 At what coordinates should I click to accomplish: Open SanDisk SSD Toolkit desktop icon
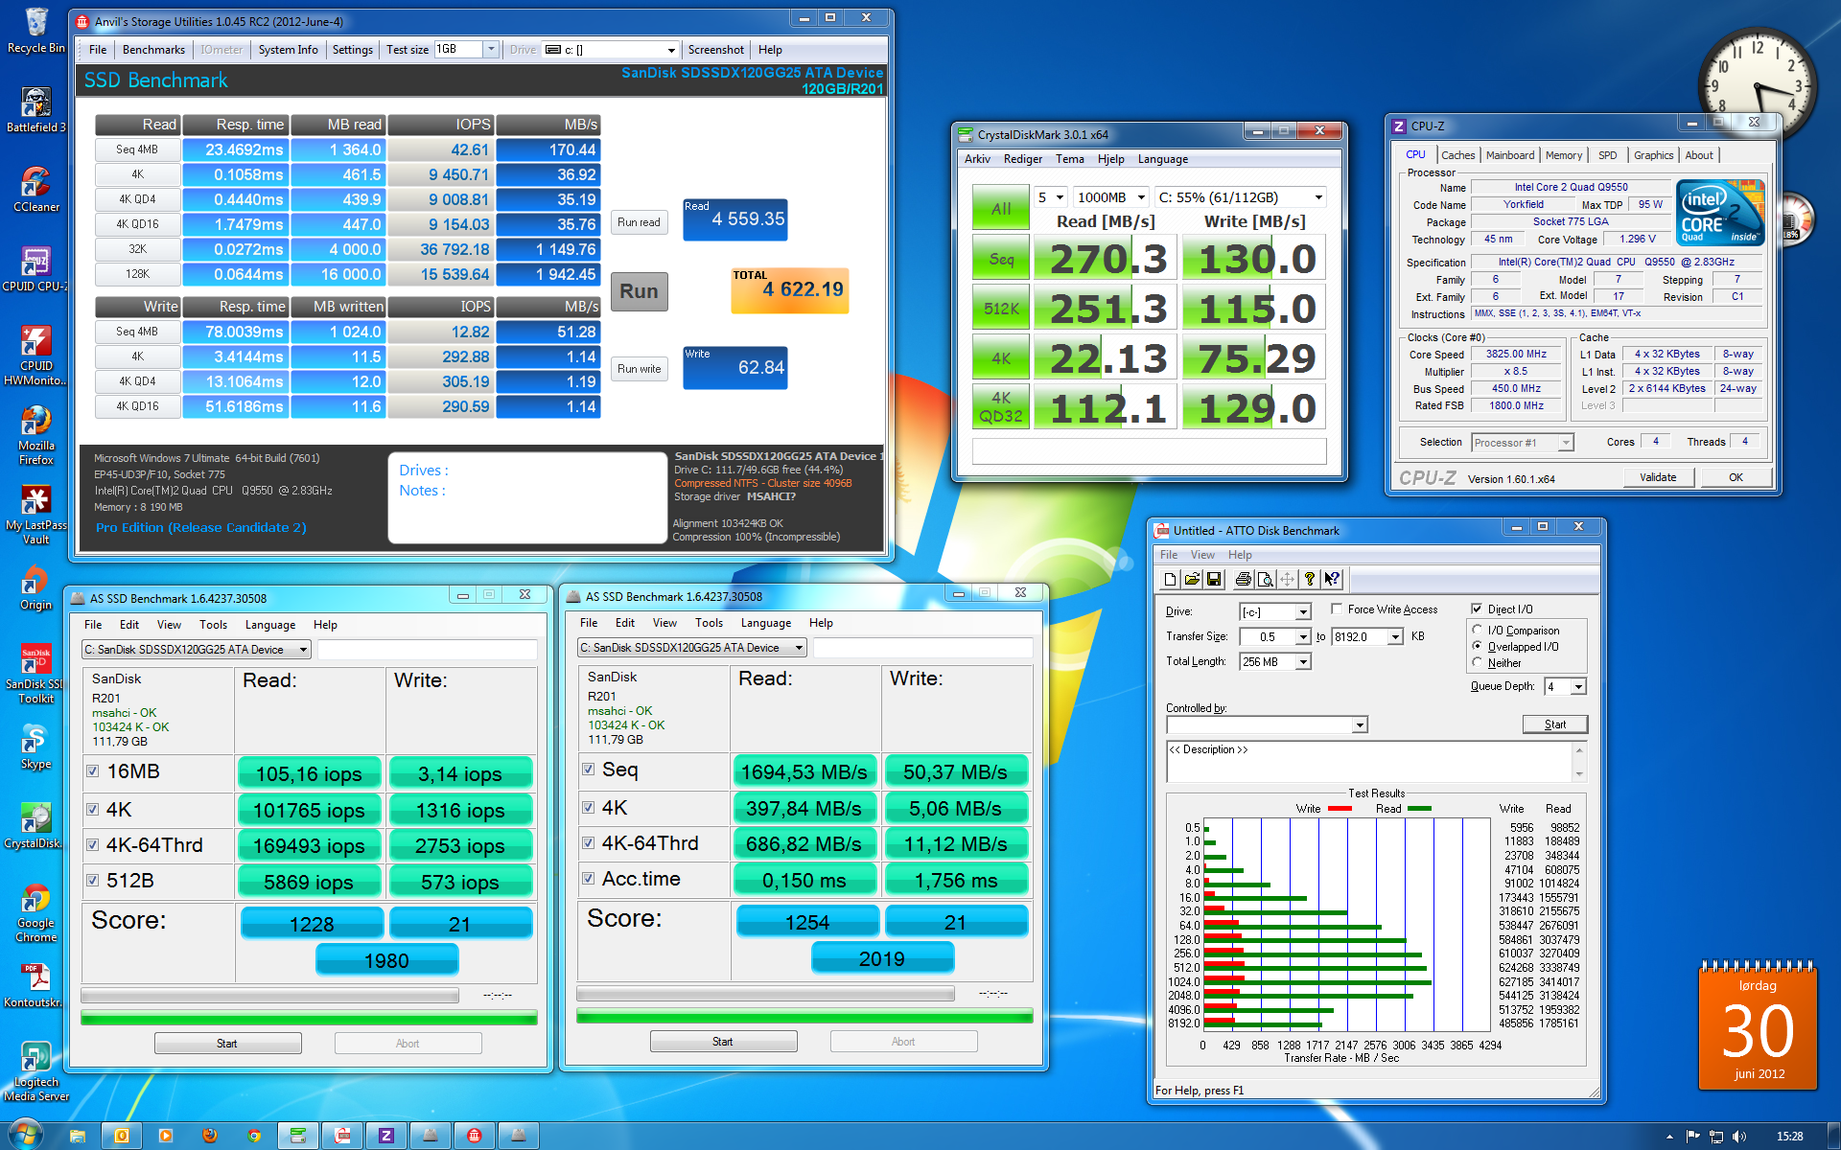click(x=36, y=674)
